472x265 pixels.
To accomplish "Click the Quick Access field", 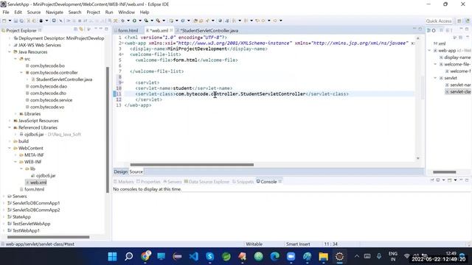I will [439, 21].
